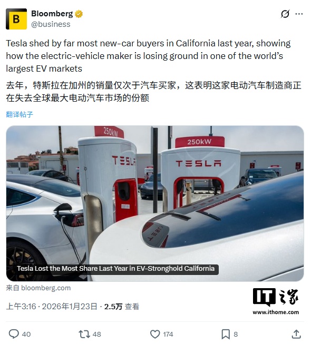Click the article headline caption overlay
This screenshot has height=344, width=311.
click(x=115, y=269)
